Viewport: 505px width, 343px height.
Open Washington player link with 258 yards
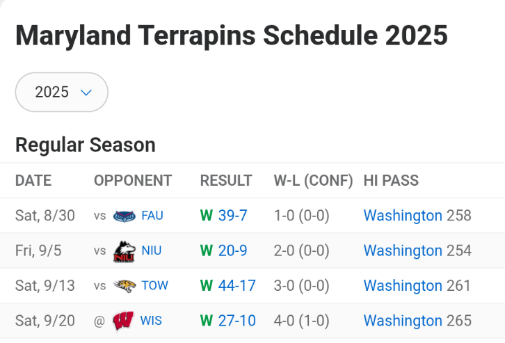[x=403, y=216]
